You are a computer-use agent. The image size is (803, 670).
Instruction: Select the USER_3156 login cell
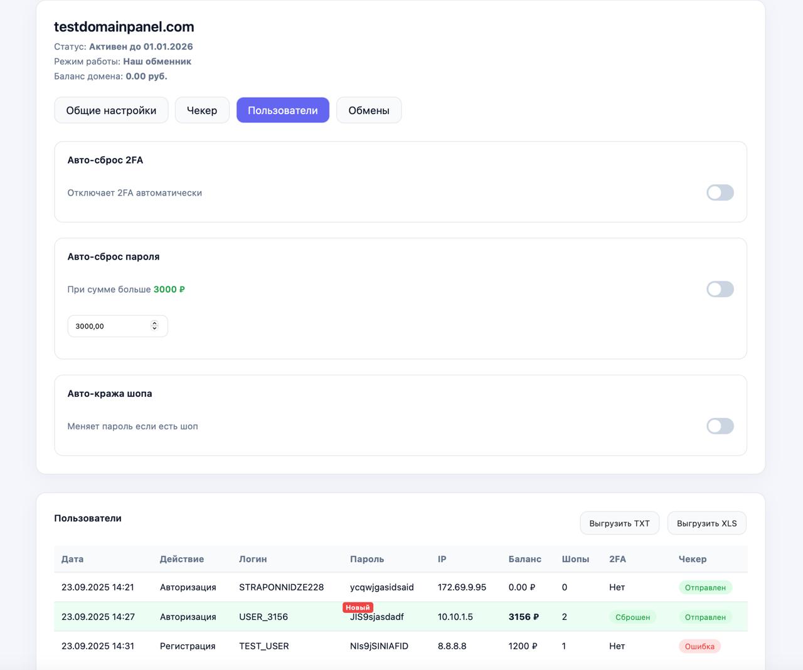(x=263, y=617)
